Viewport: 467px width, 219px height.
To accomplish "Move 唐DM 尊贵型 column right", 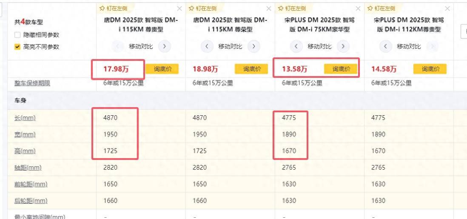I will coord(165,46).
